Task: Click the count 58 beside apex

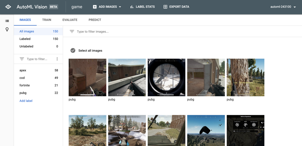Action: [x=56, y=70]
